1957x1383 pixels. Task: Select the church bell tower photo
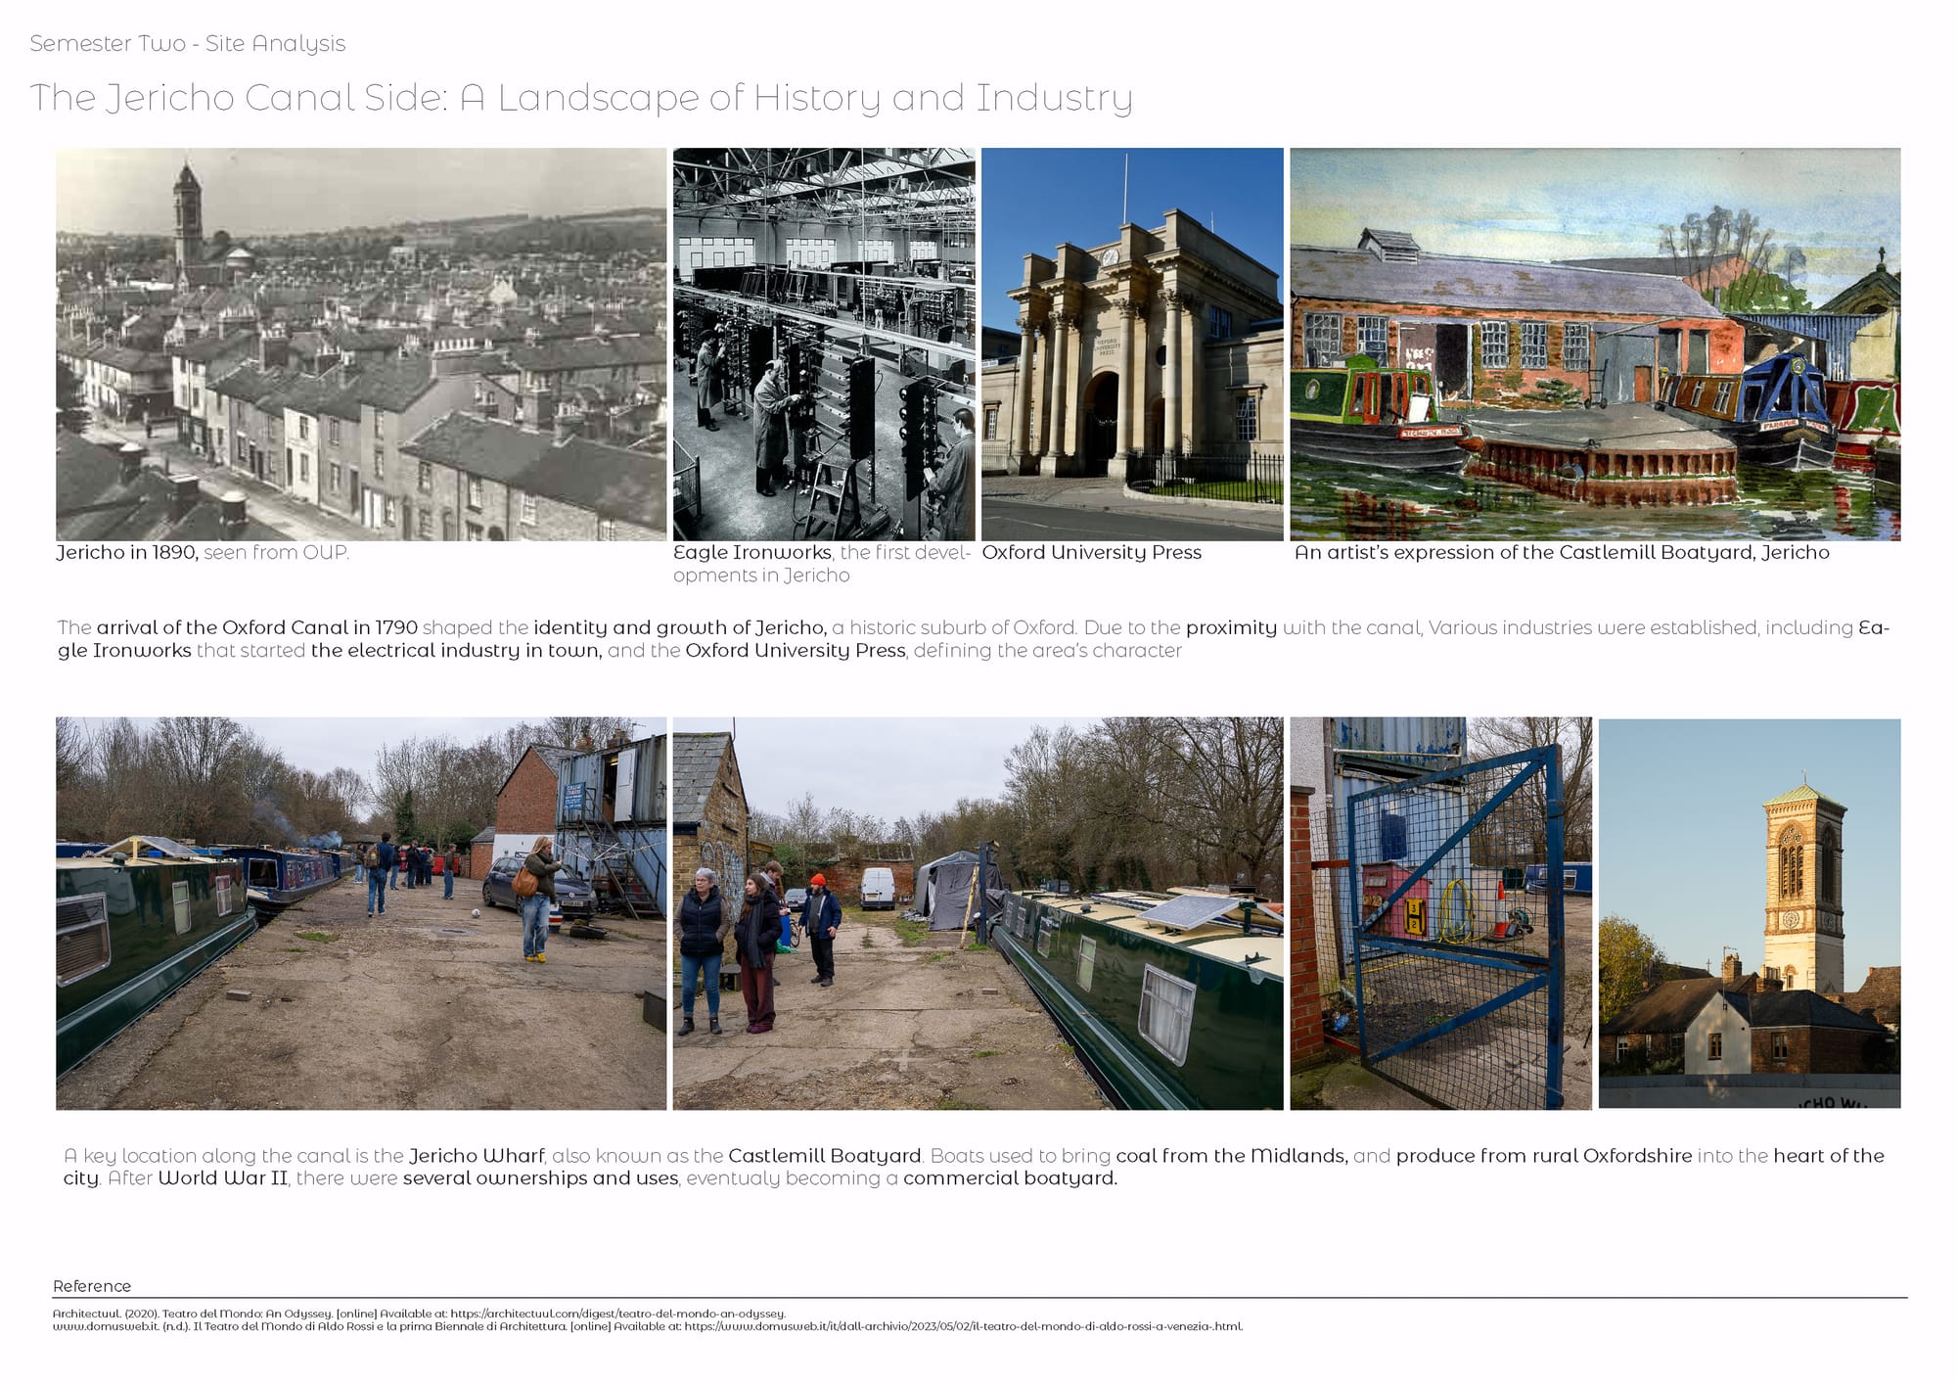coord(1749,912)
